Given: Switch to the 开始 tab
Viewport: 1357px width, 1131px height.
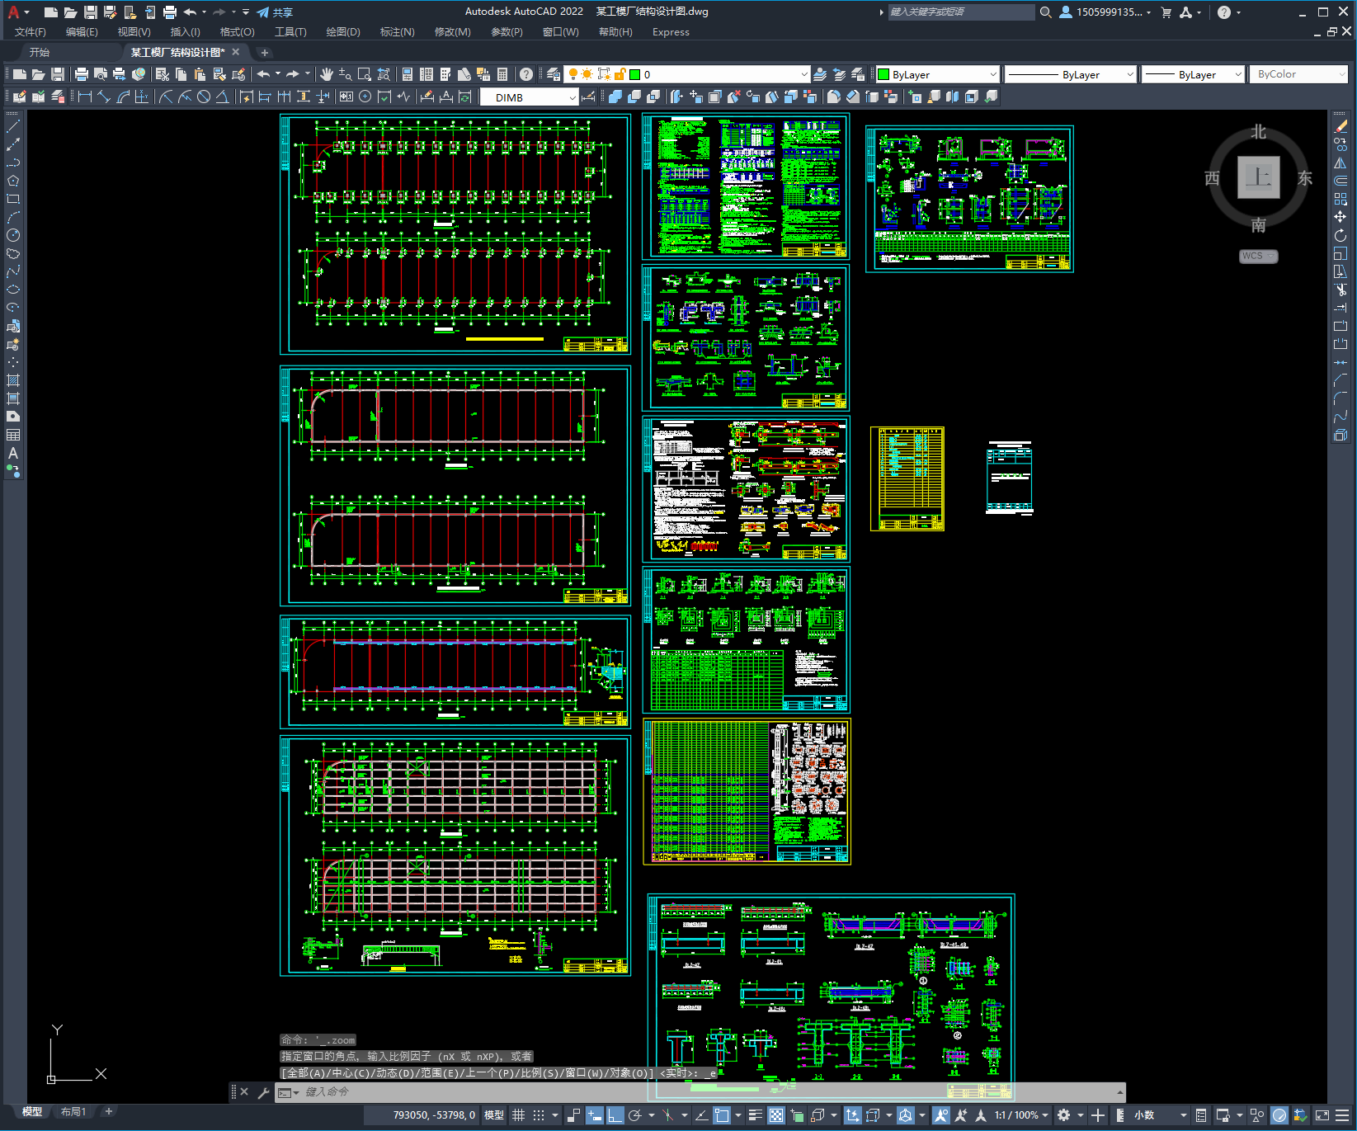Looking at the screenshot, I should tap(40, 52).
